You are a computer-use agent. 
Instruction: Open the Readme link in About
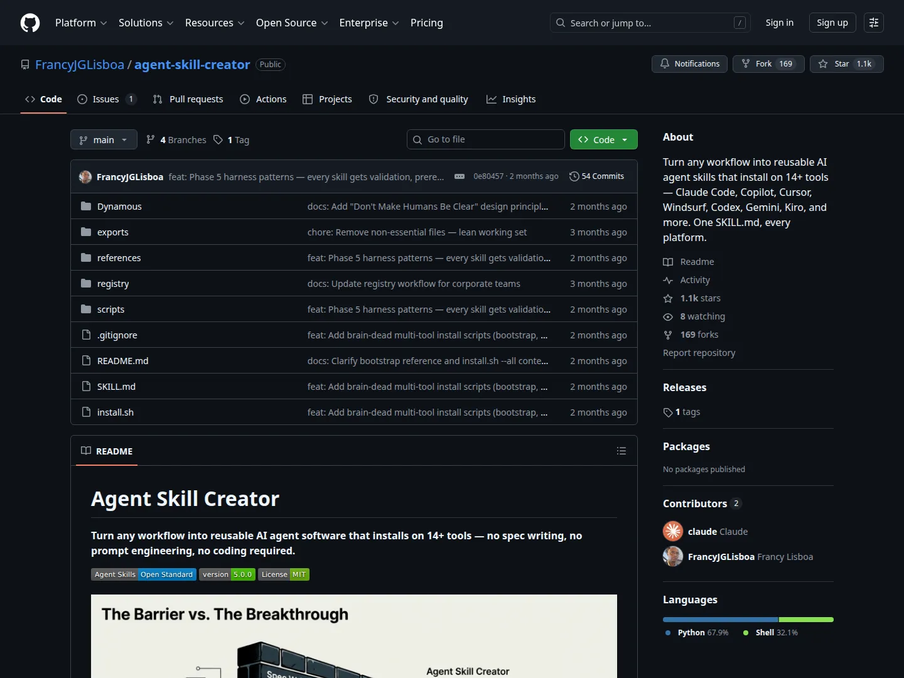[x=689, y=262]
